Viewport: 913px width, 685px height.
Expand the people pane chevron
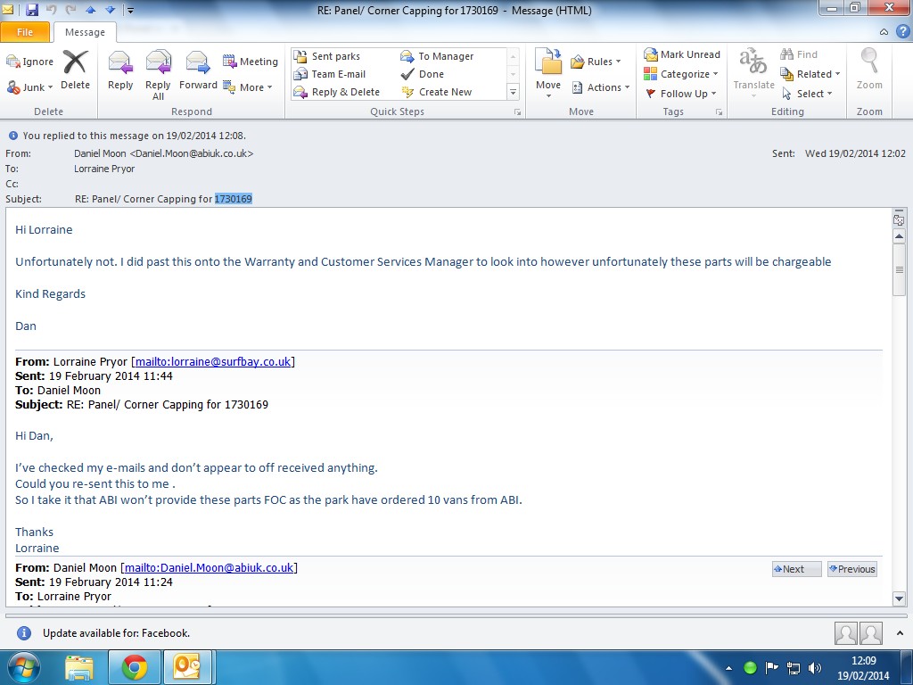point(901,633)
